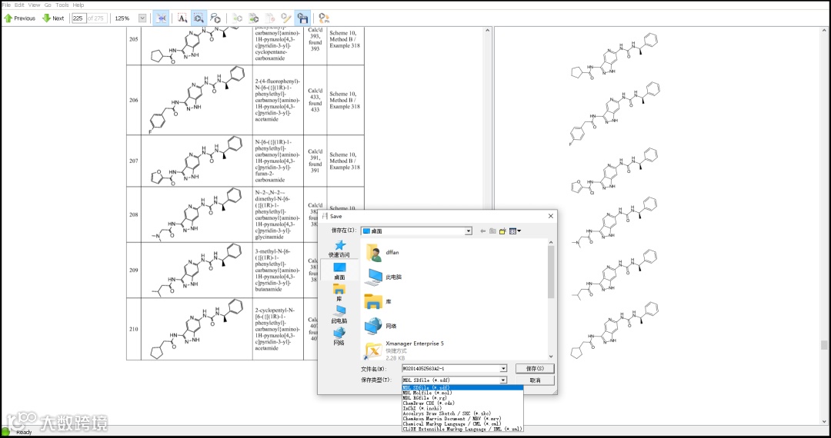The height and width of the screenshot is (438, 831).
Task: Click the structure search play icon
Action: click(215, 18)
